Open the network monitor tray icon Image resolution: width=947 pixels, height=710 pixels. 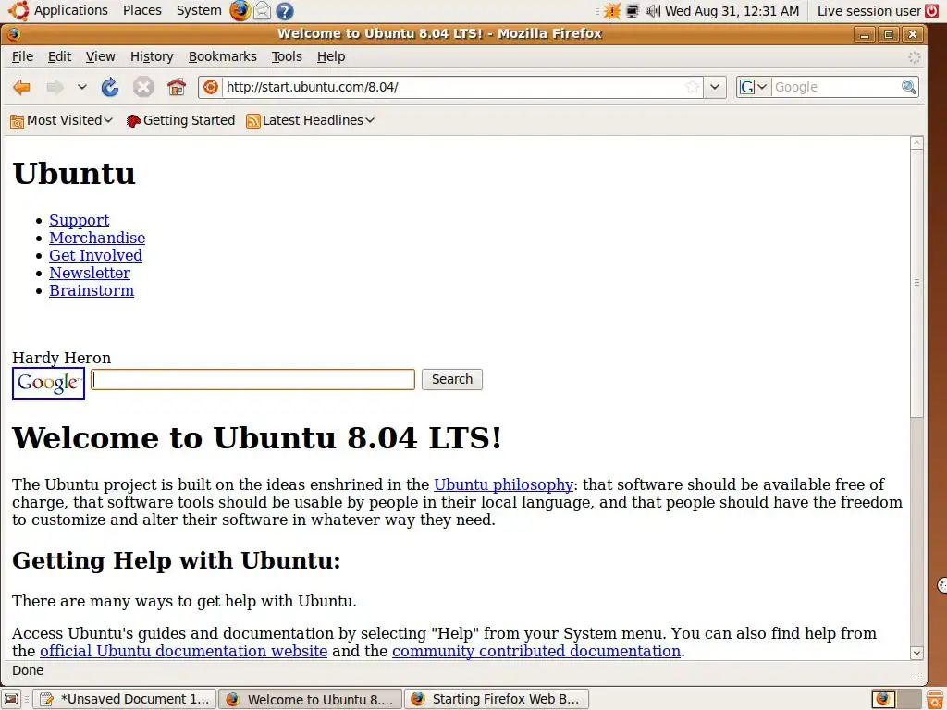633,11
